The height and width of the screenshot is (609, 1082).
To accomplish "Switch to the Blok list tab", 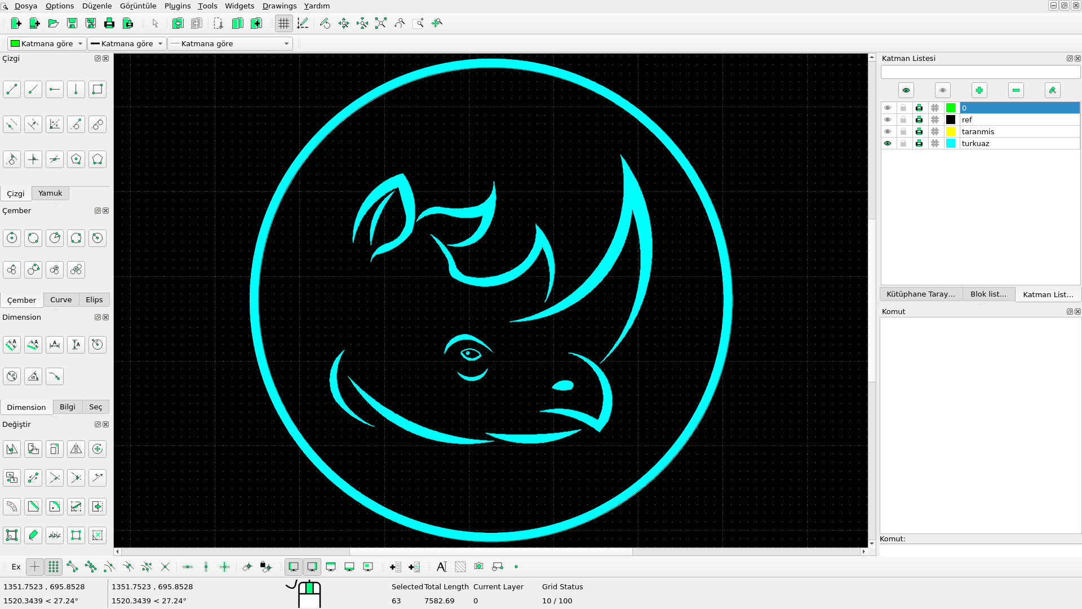I will [988, 294].
